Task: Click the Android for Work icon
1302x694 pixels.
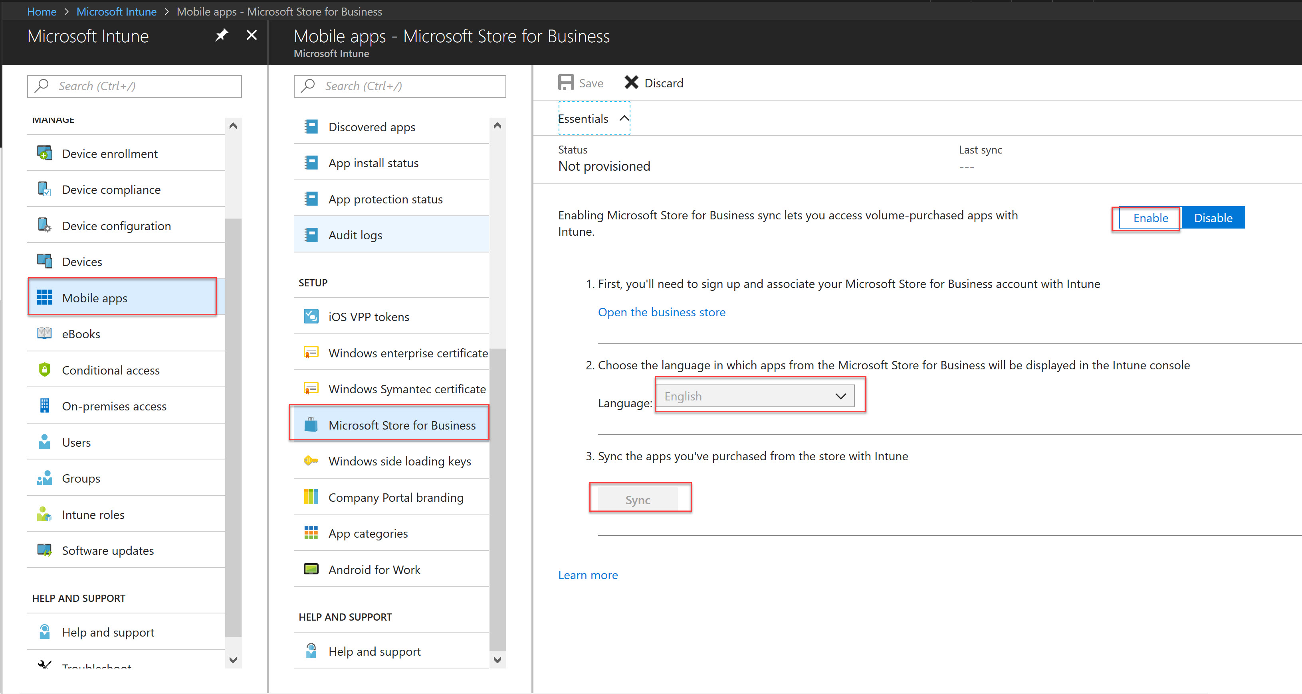Action: click(311, 569)
